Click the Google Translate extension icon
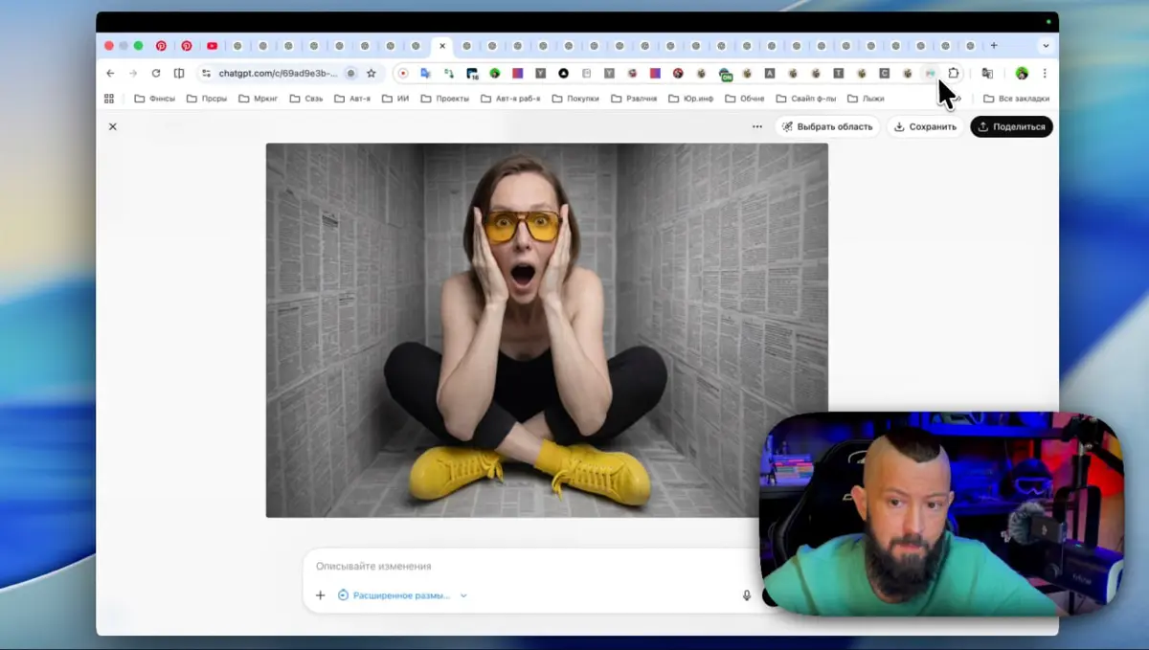Viewport: 1149px width, 650px height. tap(426, 73)
